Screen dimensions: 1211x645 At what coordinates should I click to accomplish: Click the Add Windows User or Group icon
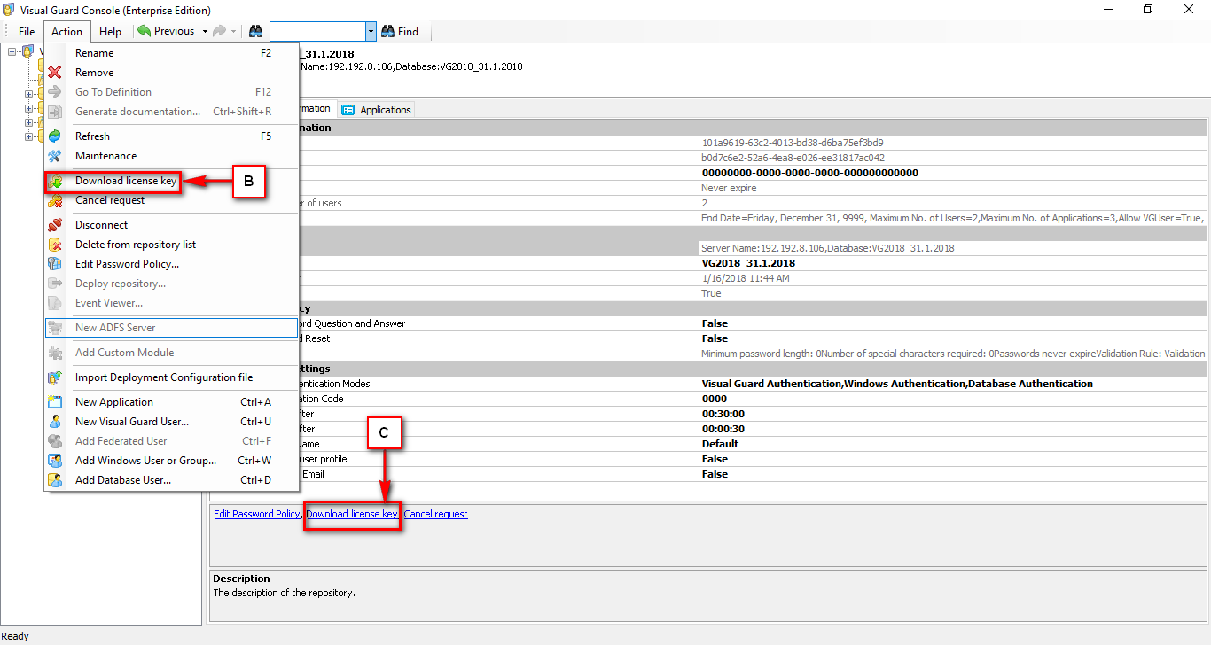(x=55, y=460)
